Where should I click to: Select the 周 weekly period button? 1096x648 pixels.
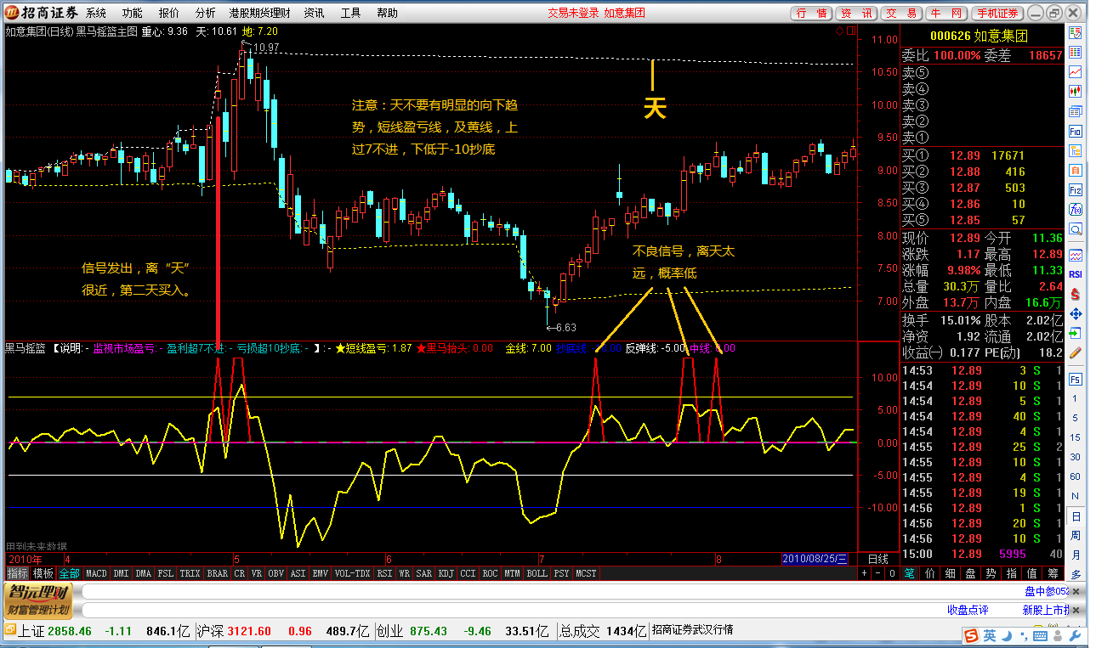tap(1076, 536)
